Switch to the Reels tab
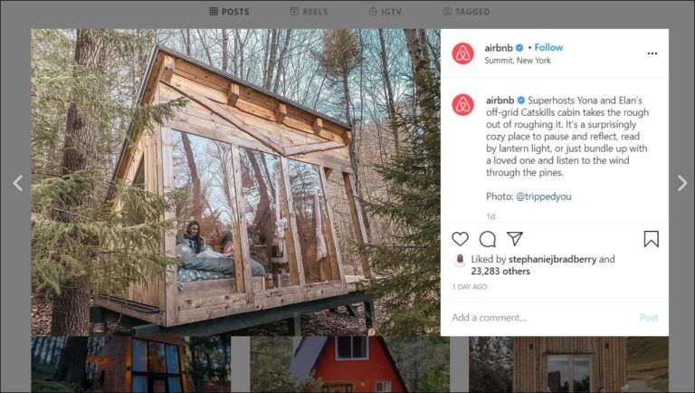Viewport: 695px width, 393px height. pos(309,12)
